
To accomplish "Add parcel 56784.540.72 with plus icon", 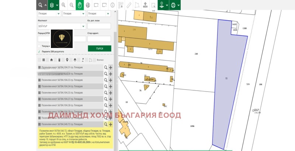I will (111, 124).
